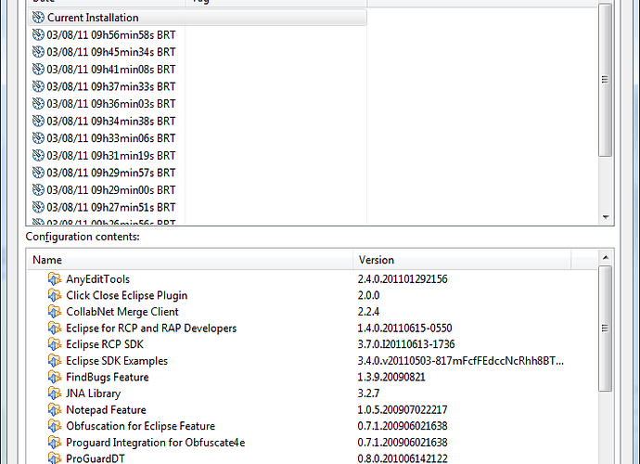Click the Eclipse RCP SDK icon

pyautogui.click(x=55, y=344)
